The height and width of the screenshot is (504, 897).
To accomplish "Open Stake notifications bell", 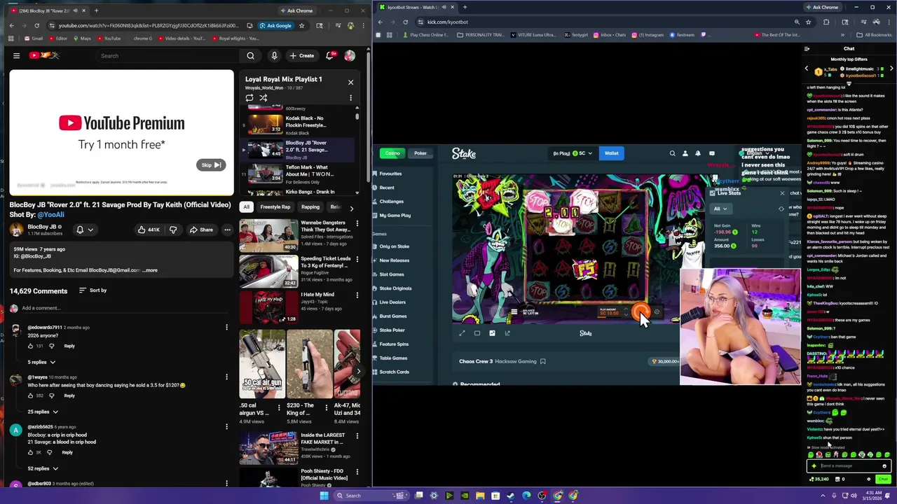I will click(x=698, y=153).
